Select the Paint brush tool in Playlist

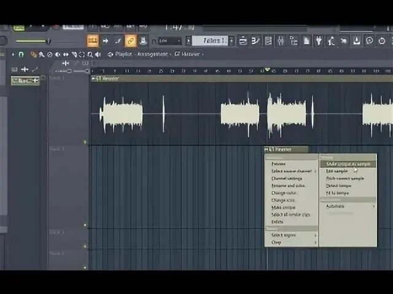click(42, 55)
